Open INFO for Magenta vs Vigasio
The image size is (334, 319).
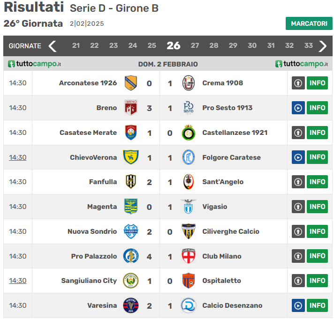coord(317,207)
